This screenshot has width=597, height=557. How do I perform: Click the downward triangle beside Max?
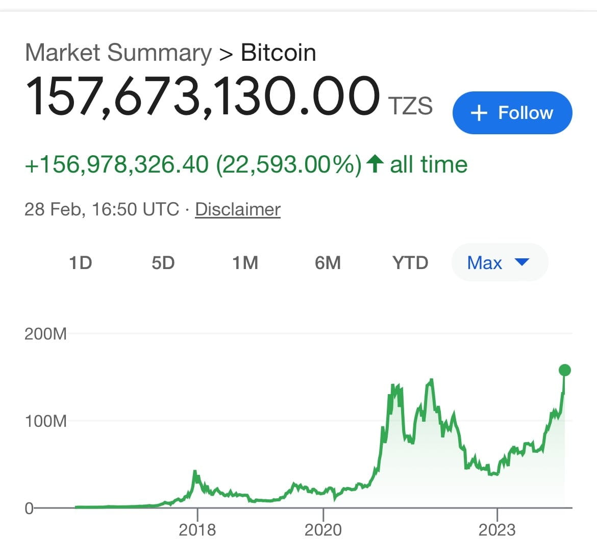coord(522,262)
